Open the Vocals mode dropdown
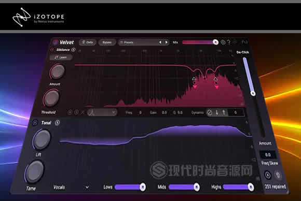Screen dimensions: 301x201 coord(71,187)
